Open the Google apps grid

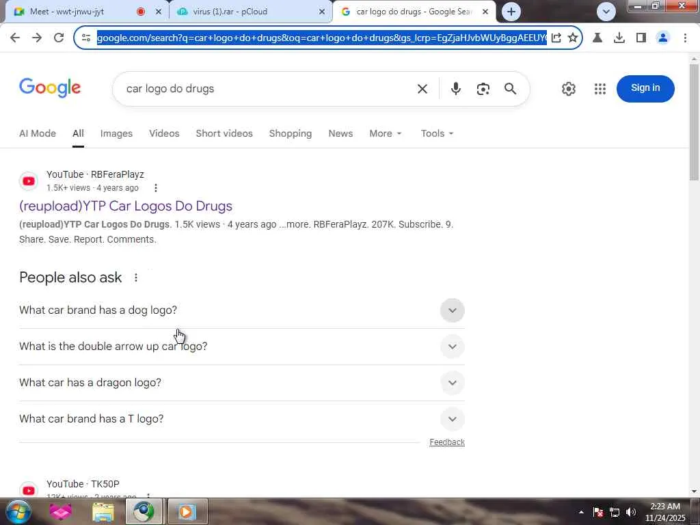tap(600, 89)
